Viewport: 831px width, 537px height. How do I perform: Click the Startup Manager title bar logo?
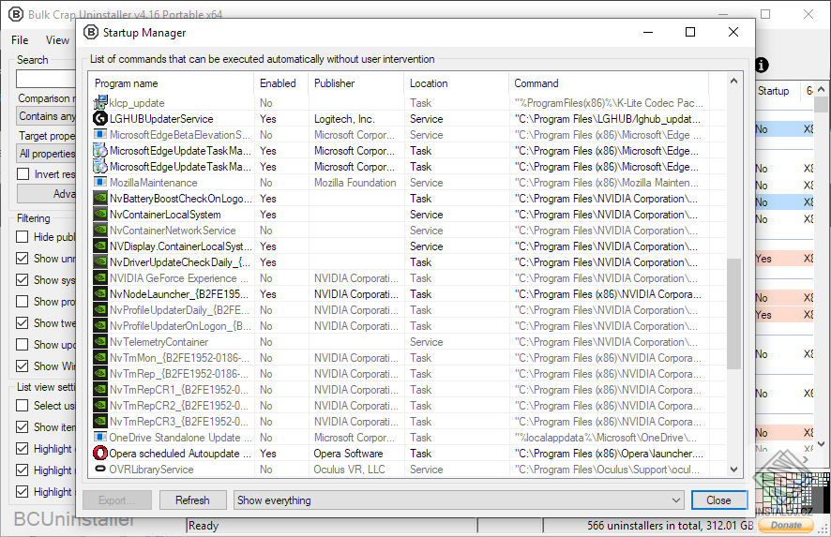pos(91,32)
